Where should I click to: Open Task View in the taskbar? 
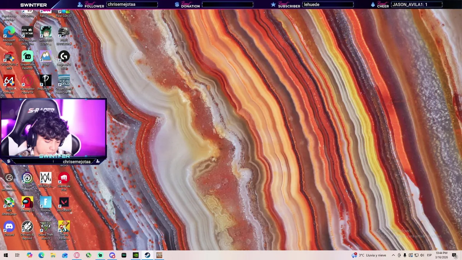click(17, 255)
